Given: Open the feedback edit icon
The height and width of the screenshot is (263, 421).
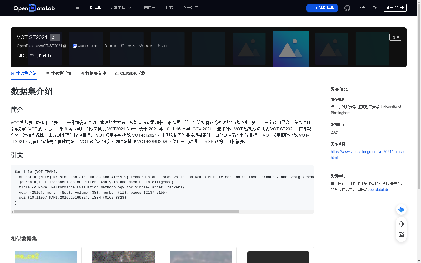Looking at the screenshot, I should 401,235.
